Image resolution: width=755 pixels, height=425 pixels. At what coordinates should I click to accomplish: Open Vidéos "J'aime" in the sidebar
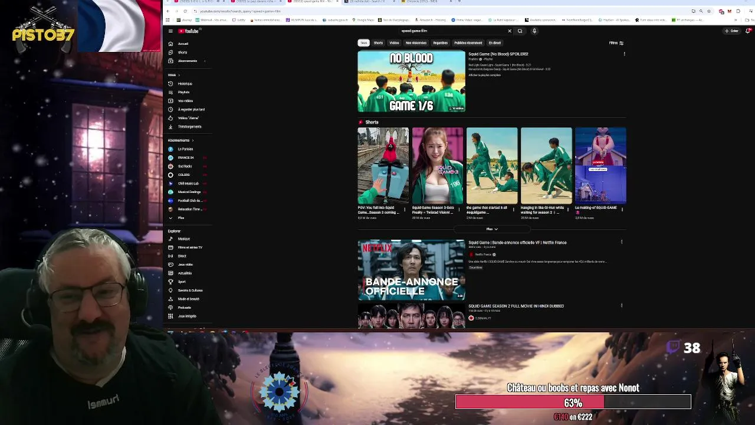tap(188, 118)
